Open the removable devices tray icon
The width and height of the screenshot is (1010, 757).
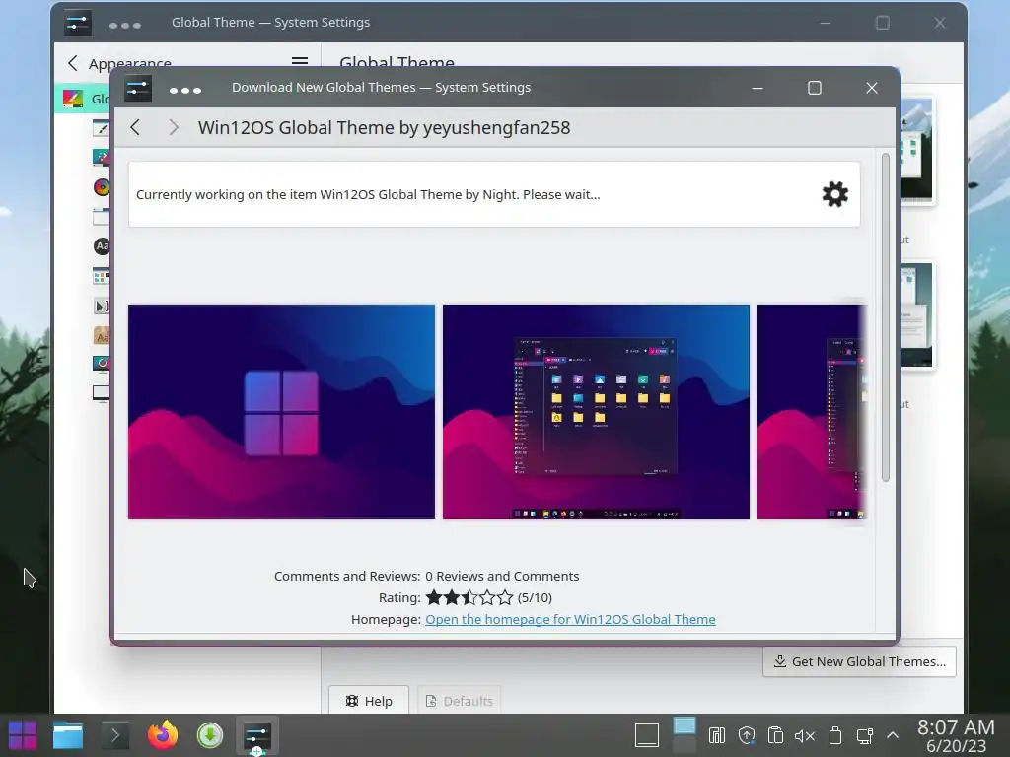coord(834,735)
